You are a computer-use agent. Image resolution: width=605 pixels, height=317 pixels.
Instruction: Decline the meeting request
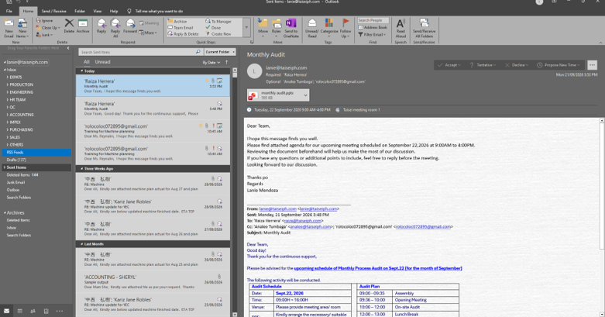(x=517, y=65)
